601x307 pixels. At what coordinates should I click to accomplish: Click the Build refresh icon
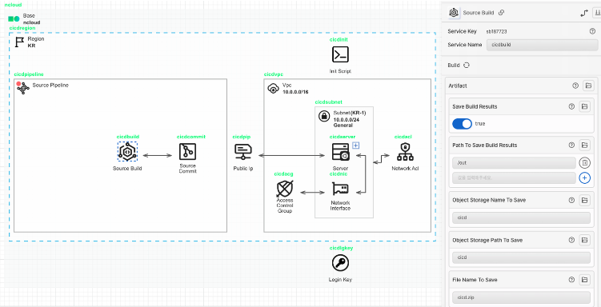[x=467, y=65]
